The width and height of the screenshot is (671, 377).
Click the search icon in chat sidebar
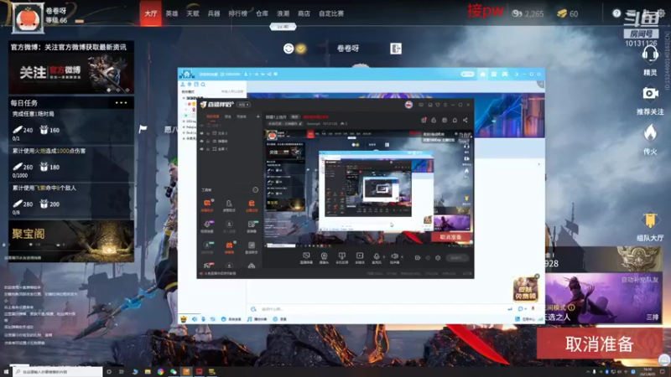pyautogui.click(x=203, y=85)
